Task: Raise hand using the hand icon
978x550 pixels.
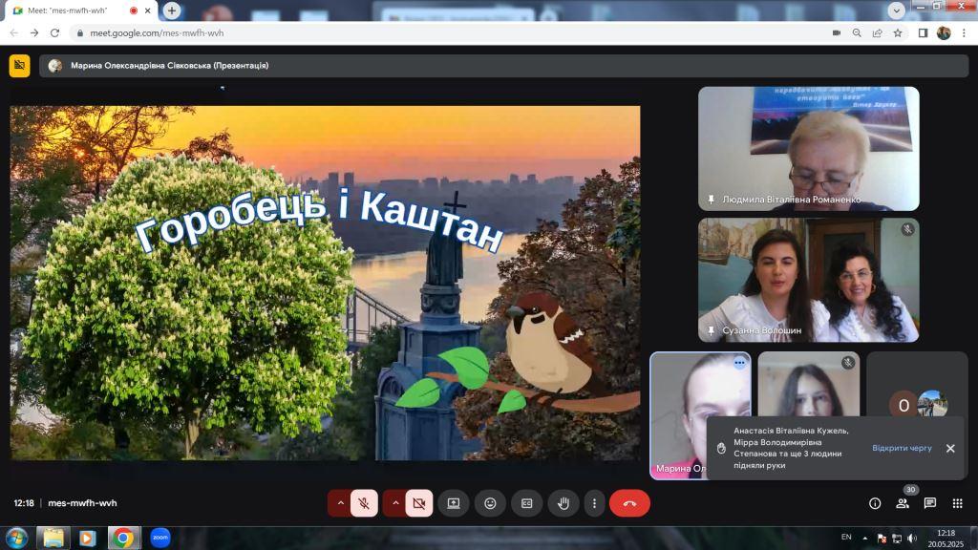Action: click(x=563, y=503)
